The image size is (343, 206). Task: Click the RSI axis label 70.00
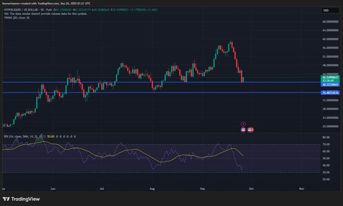(326, 144)
